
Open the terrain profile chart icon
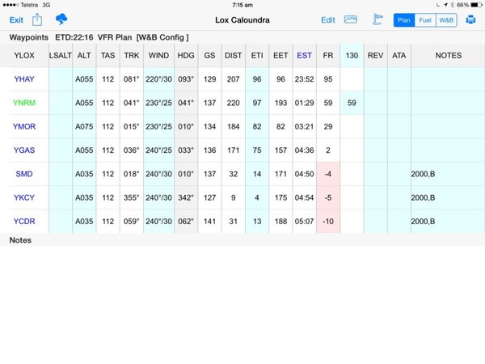tap(351, 19)
